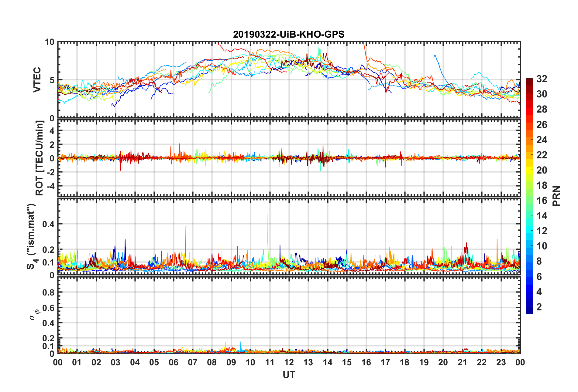
Task: Select the UT x-axis label
Action: [x=289, y=375]
